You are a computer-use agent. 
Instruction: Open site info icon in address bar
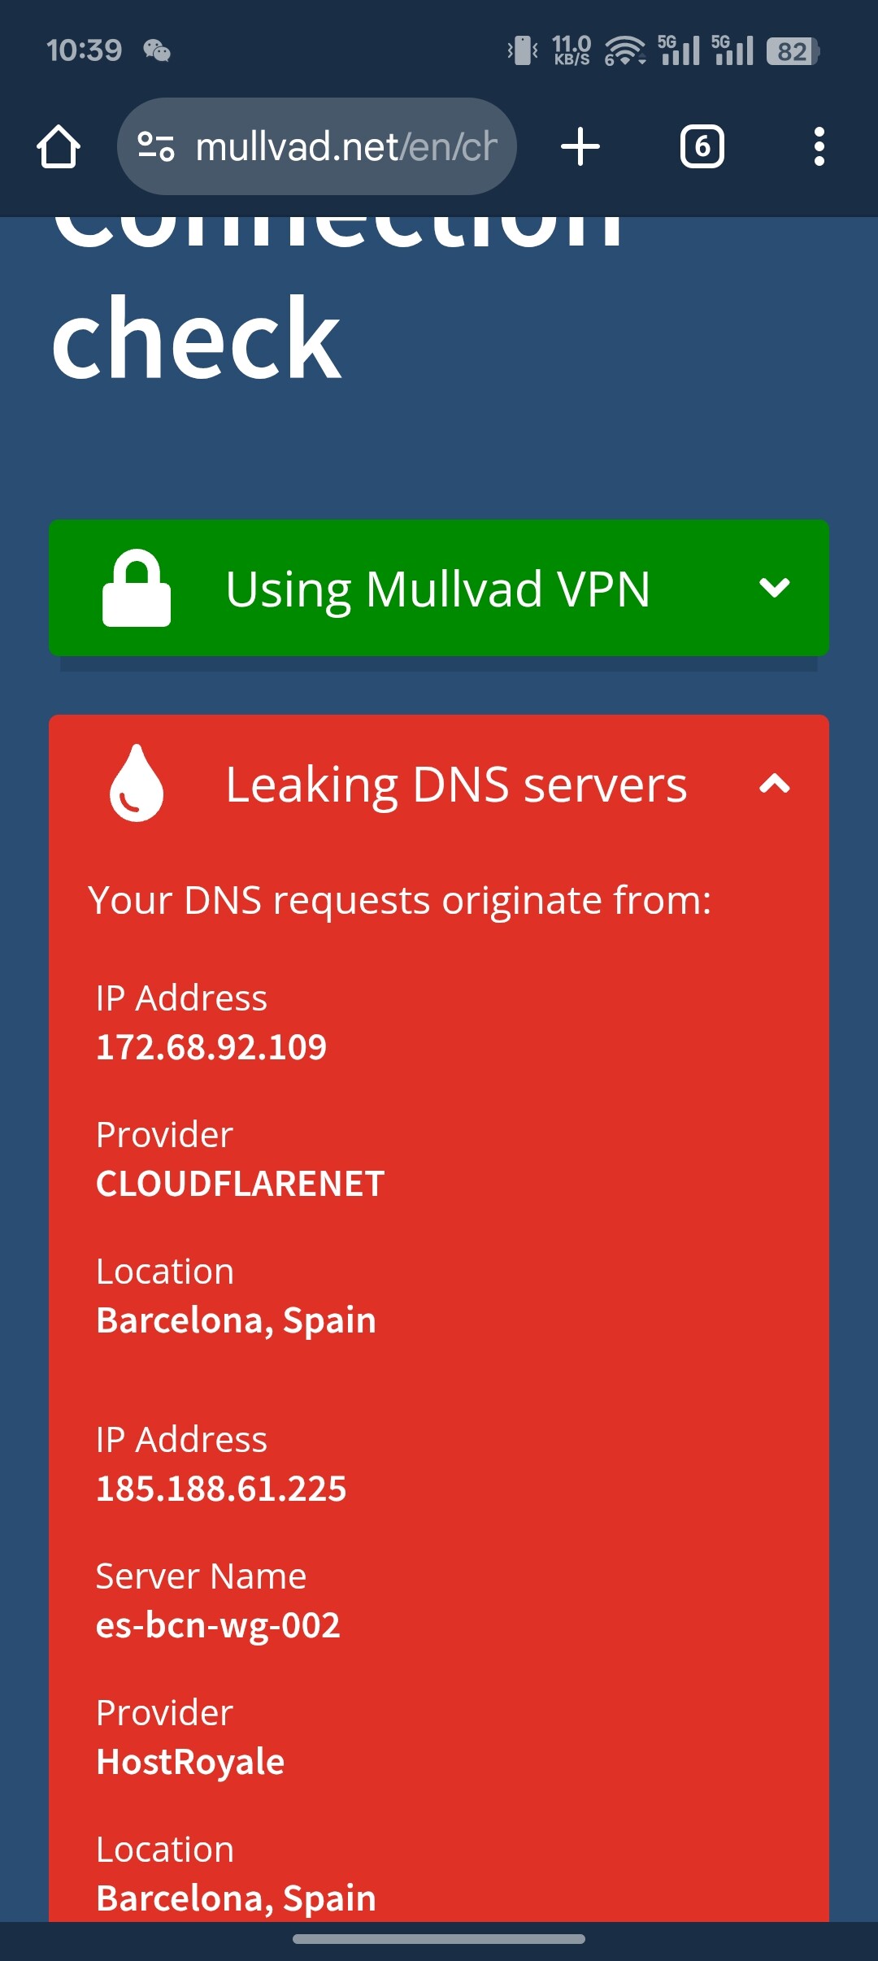(155, 147)
